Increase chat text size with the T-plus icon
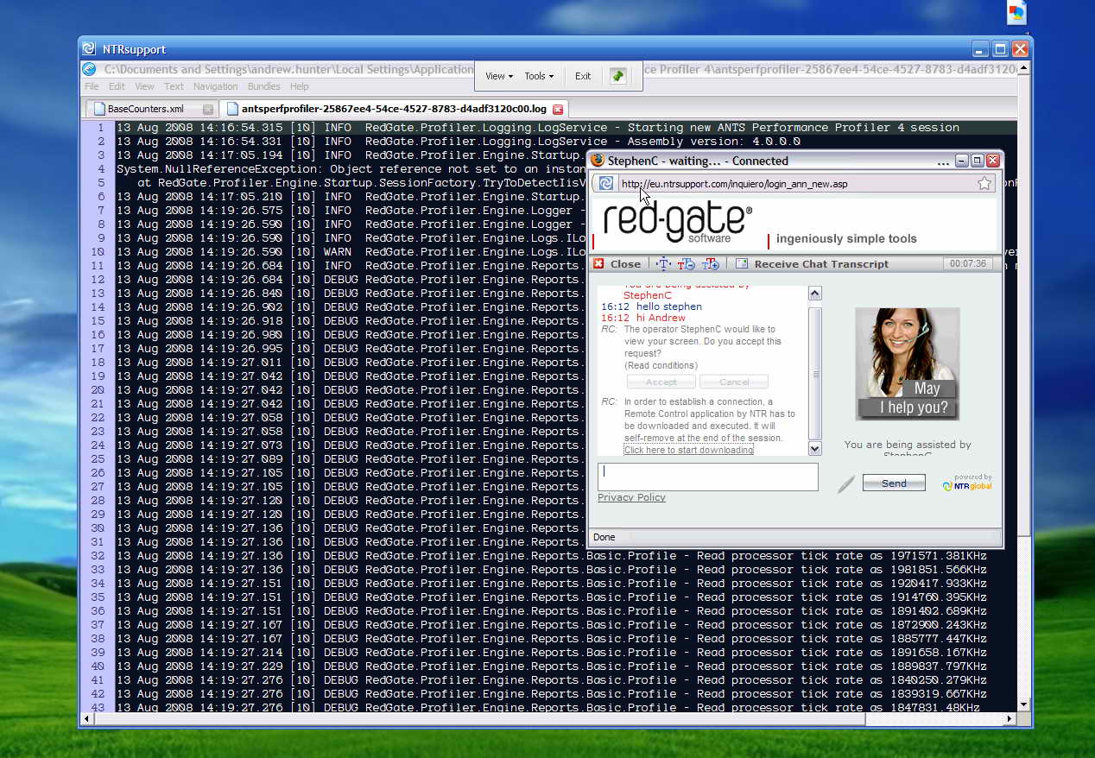The width and height of the screenshot is (1095, 758). (x=711, y=264)
